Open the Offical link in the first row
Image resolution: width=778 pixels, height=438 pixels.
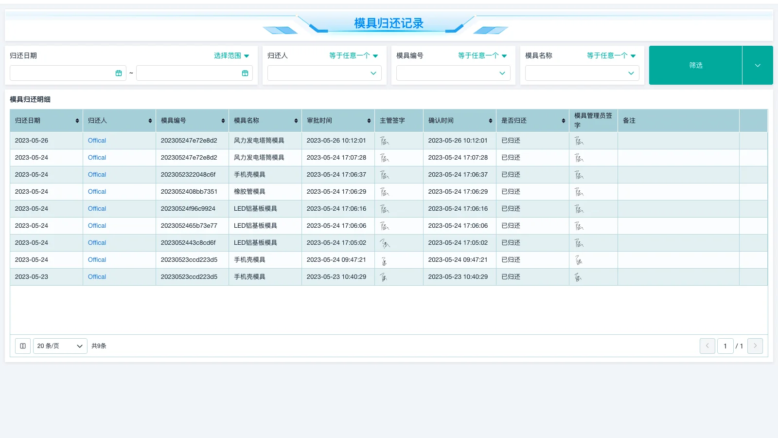point(96,140)
